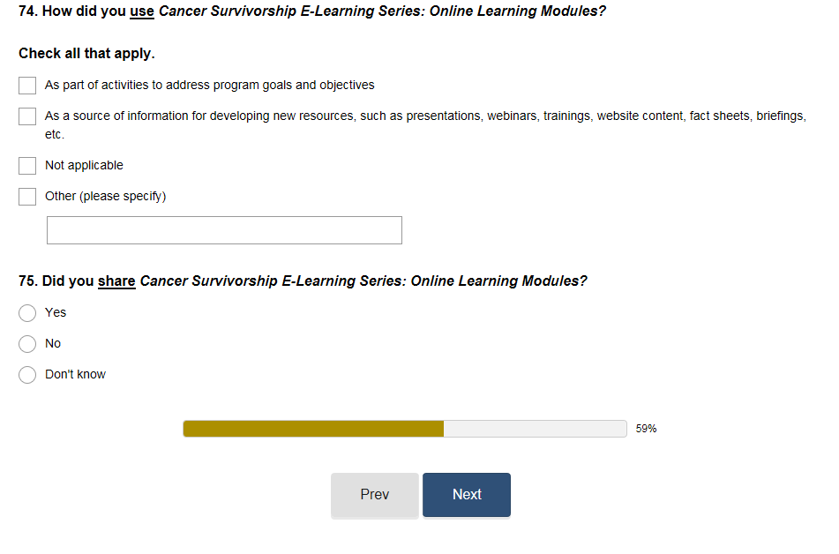Image resolution: width=839 pixels, height=554 pixels.
Task: Enable the Other (please specify) checkbox
Action: tap(27, 197)
